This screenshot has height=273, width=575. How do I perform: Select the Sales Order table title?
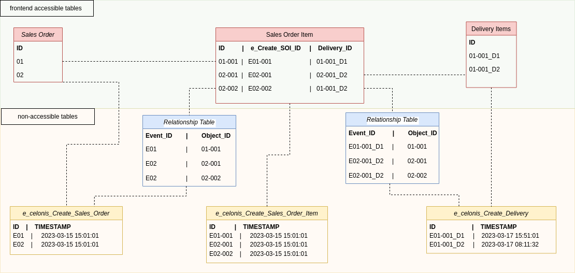pos(38,35)
